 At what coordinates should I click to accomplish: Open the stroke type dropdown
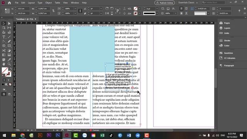[157, 14]
